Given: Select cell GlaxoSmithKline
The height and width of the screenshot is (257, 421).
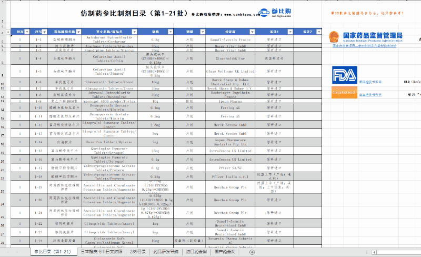Looking at the screenshot, I should point(230,58).
